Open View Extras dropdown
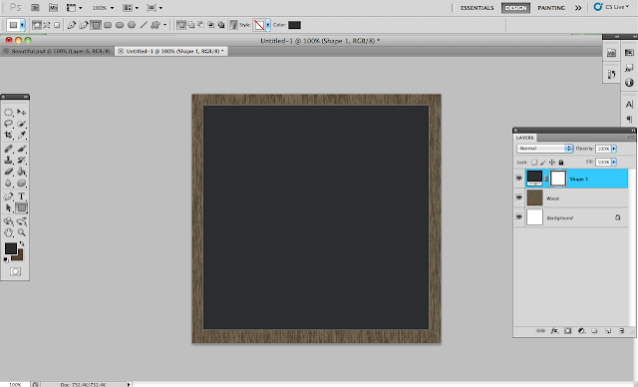Screen dimensions: 638x387 pyautogui.click(x=74, y=8)
